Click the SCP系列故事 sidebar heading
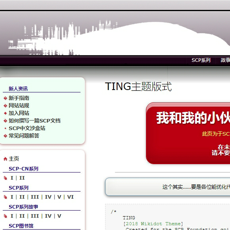230x230 pixels. [23, 207]
